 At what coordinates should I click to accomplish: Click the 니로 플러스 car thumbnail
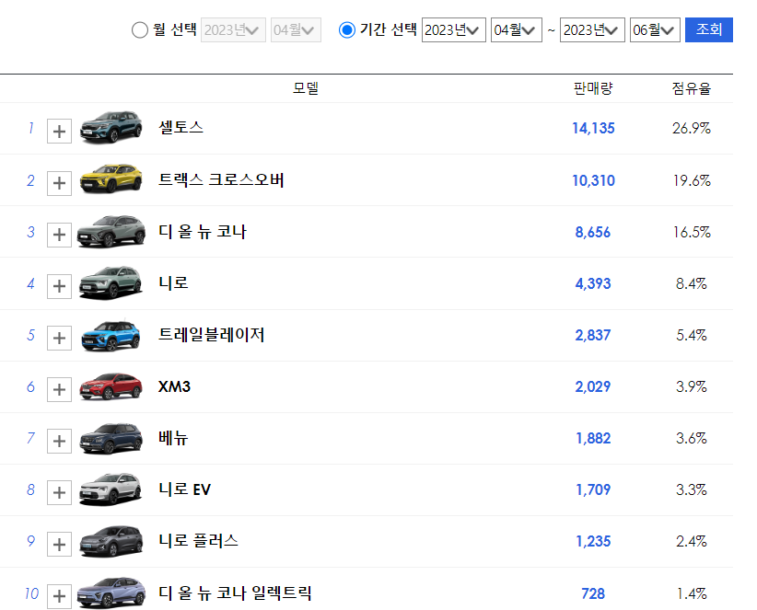(111, 541)
